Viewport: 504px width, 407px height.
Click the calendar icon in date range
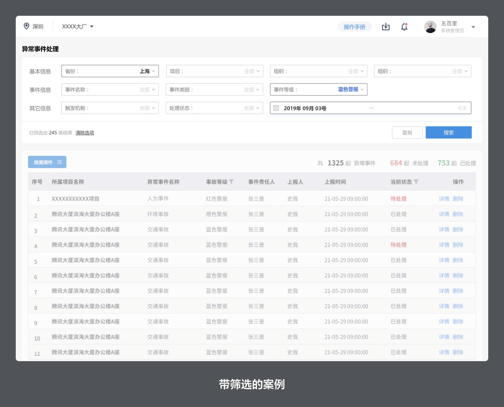point(276,108)
